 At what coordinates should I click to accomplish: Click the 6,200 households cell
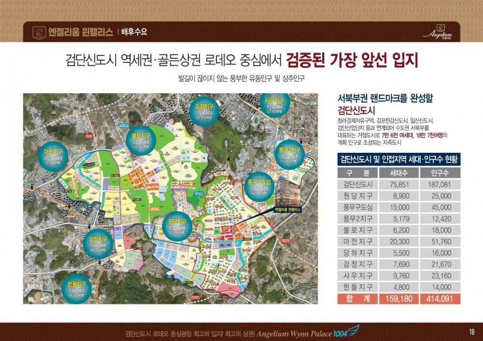pos(399,230)
